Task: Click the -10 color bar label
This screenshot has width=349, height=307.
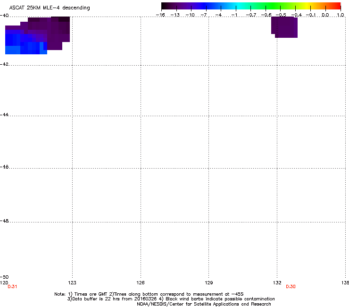Action: (190, 15)
